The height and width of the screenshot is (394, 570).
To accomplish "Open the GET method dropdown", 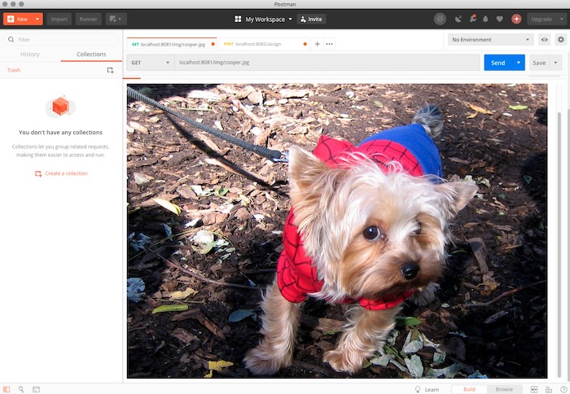I will tap(151, 63).
